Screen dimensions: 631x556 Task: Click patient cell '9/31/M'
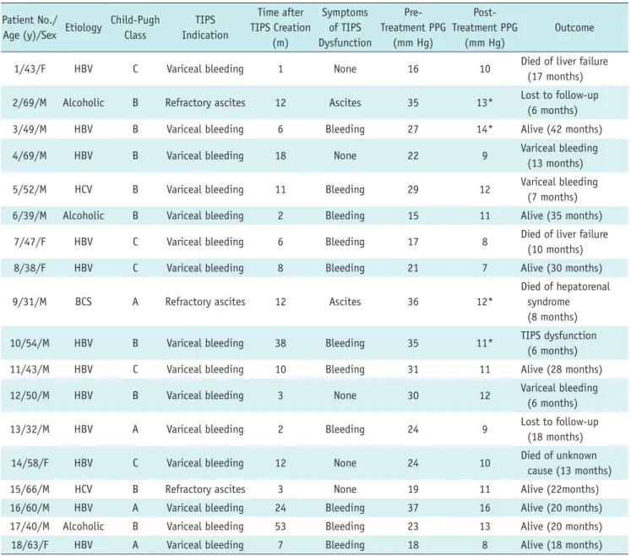pyautogui.click(x=30, y=302)
